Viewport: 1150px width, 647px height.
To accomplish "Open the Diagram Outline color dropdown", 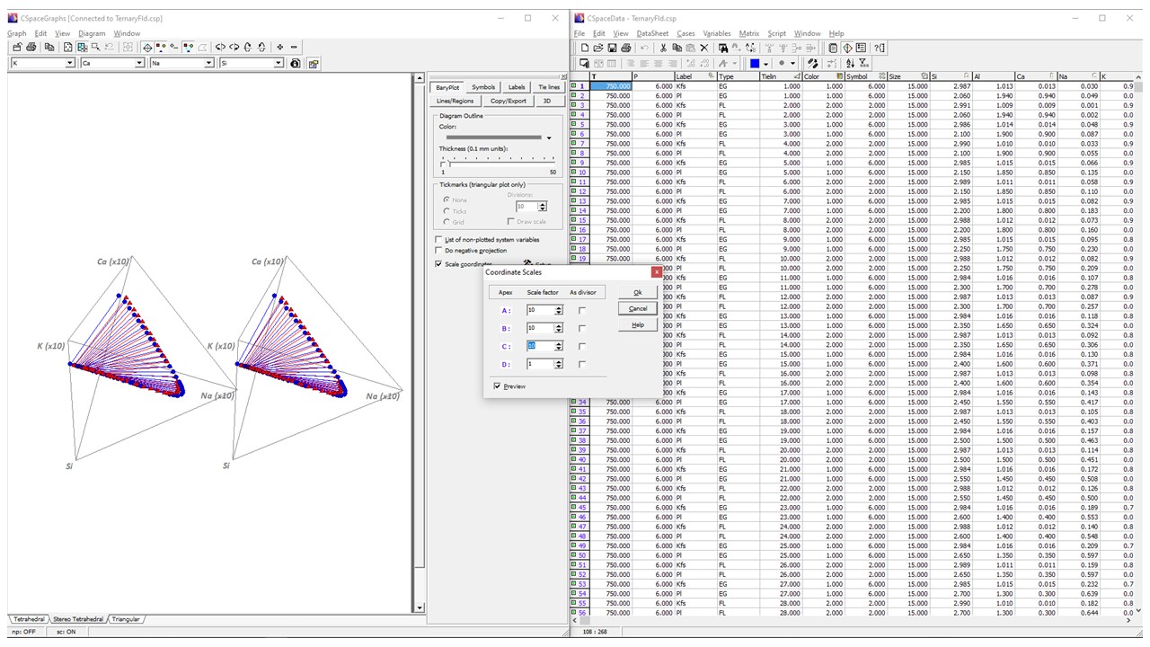I will [x=548, y=137].
